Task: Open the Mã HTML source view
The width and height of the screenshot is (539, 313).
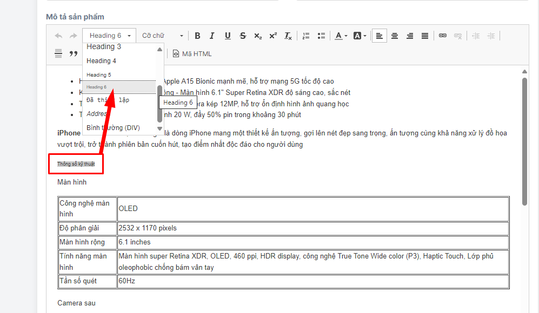Action: pos(192,54)
